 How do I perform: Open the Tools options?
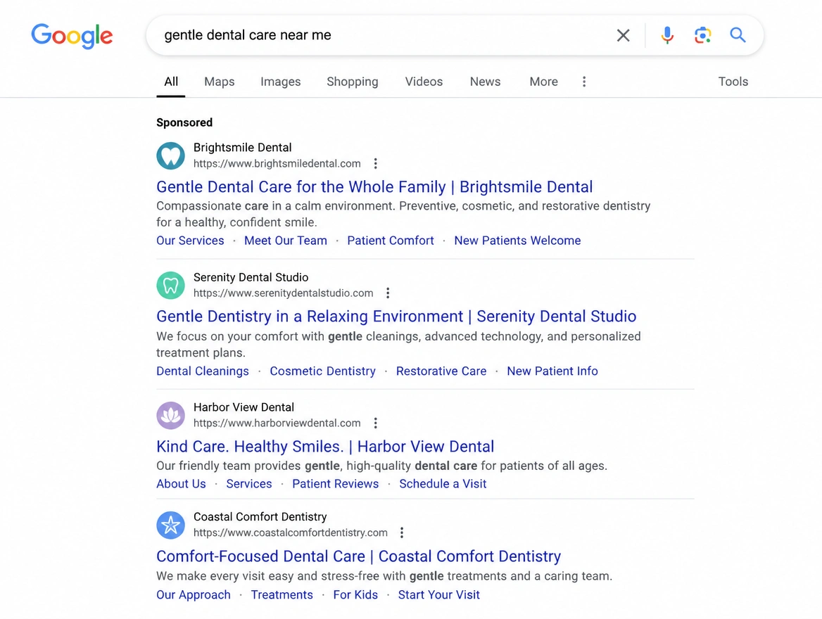click(x=733, y=82)
